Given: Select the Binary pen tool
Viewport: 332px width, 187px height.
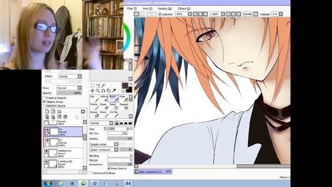Looking at the screenshot, I should tap(104, 114).
